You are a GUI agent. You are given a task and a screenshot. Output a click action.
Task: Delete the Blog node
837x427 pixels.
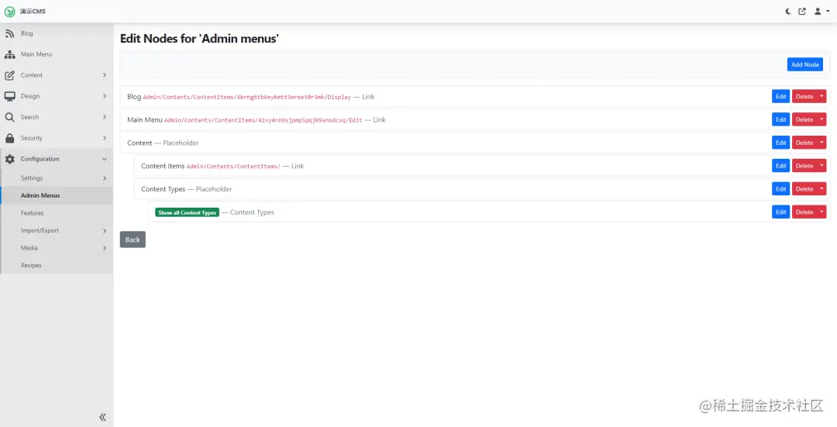pyautogui.click(x=804, y=97)
